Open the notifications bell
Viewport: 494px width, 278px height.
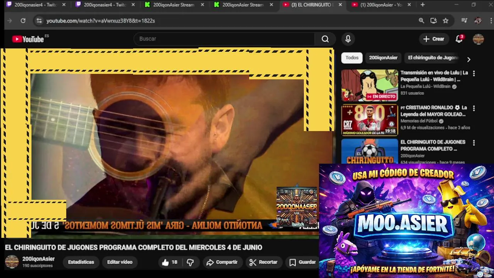click(459, 39)
